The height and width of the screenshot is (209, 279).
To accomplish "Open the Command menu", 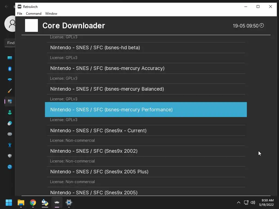I will click(34, 14).
